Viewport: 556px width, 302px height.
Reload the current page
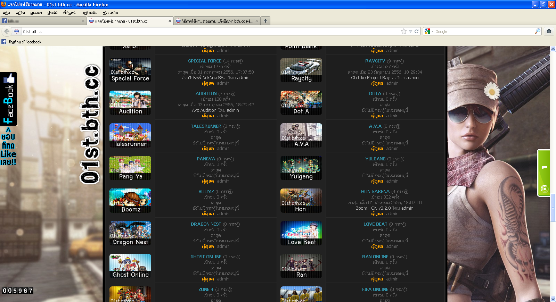point(416,31)
